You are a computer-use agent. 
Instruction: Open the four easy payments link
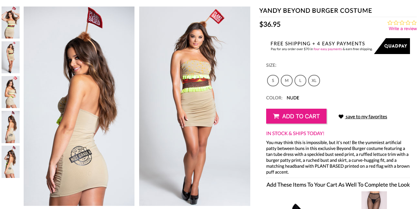(x=328, y=49)
